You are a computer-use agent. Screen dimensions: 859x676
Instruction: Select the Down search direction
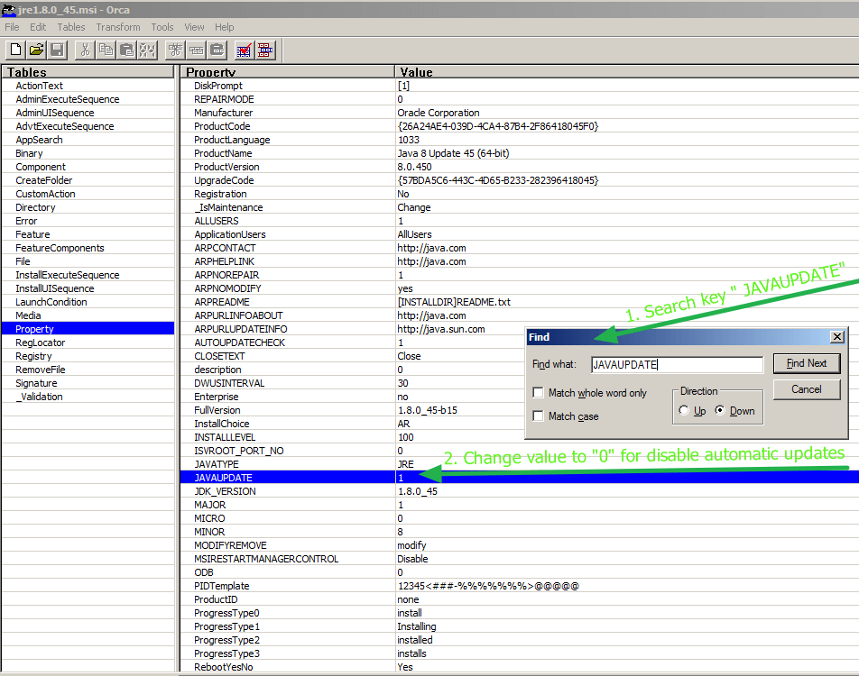pos(719,410)
